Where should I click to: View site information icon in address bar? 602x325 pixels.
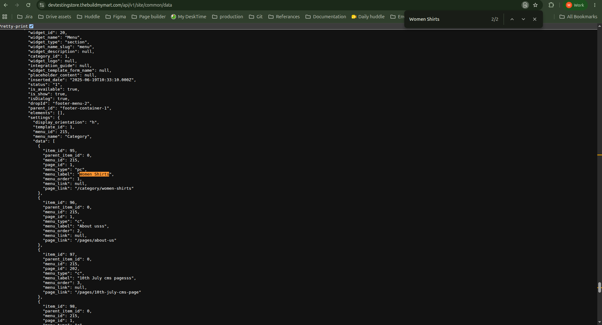[x=42, y=5]
